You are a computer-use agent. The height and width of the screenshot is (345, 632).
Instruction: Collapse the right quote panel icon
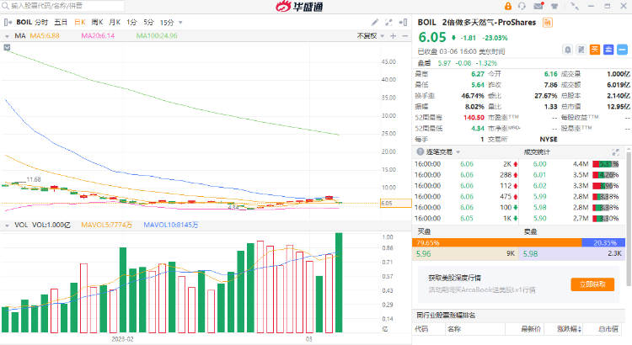403,22
